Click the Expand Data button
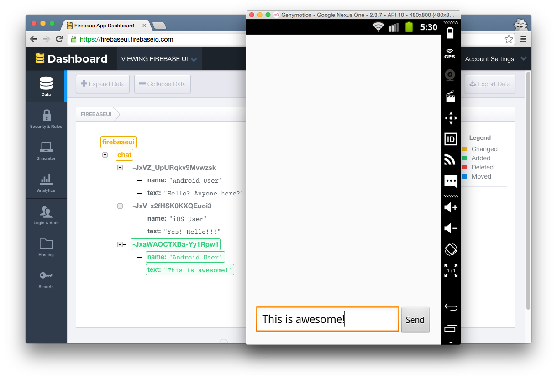The image size is (557, 380). [x=103, y=84]
